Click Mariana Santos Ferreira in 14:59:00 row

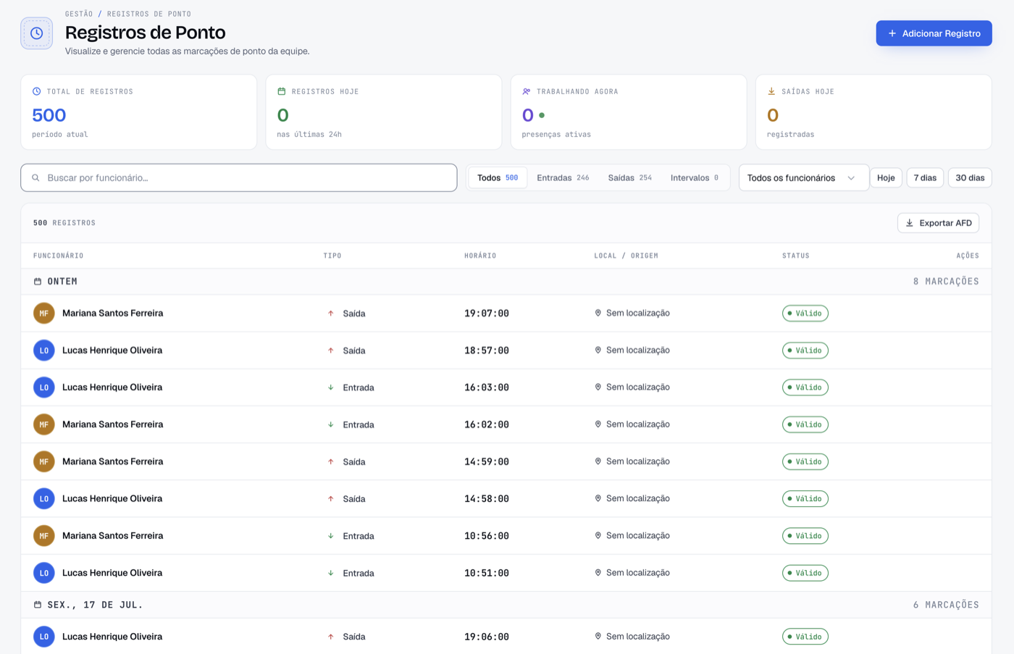[x=112, y=461]
